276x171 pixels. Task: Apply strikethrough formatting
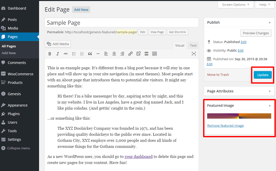(x=66, y=54)
